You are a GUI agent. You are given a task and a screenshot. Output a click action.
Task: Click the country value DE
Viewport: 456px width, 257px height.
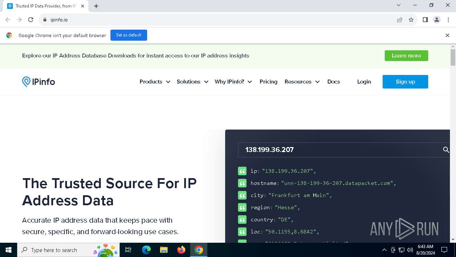(284, 220)
